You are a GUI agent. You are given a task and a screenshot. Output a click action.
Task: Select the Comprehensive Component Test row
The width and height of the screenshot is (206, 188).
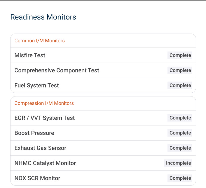click(103, 70)
